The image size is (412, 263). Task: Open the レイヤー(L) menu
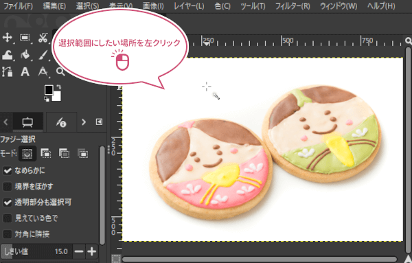tap(189, 5)
